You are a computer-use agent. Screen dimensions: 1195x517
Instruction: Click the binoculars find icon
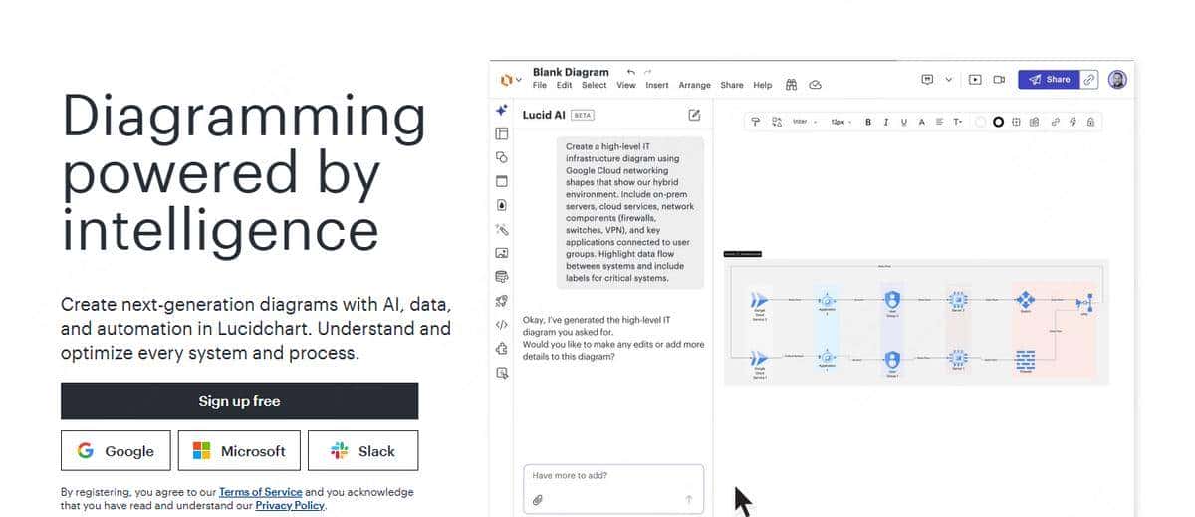[x=792, y=85]
